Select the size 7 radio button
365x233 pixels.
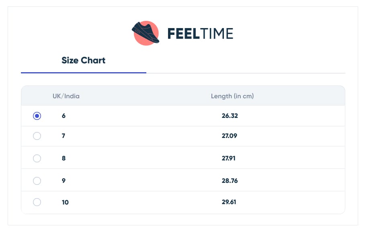pyautogui.click(x=37, y=136)
